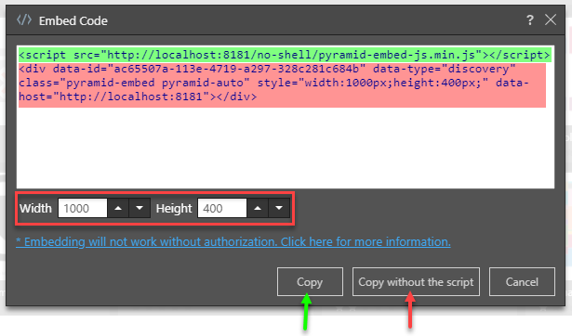The height and width of the screenshot is (336, 572).
Task: Open help via the question mark icon
Action: tap(530, 19)
